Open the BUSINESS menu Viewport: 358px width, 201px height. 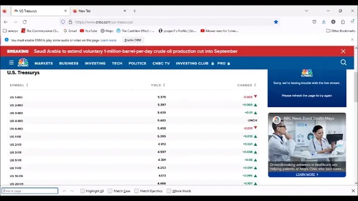point(69,63)
